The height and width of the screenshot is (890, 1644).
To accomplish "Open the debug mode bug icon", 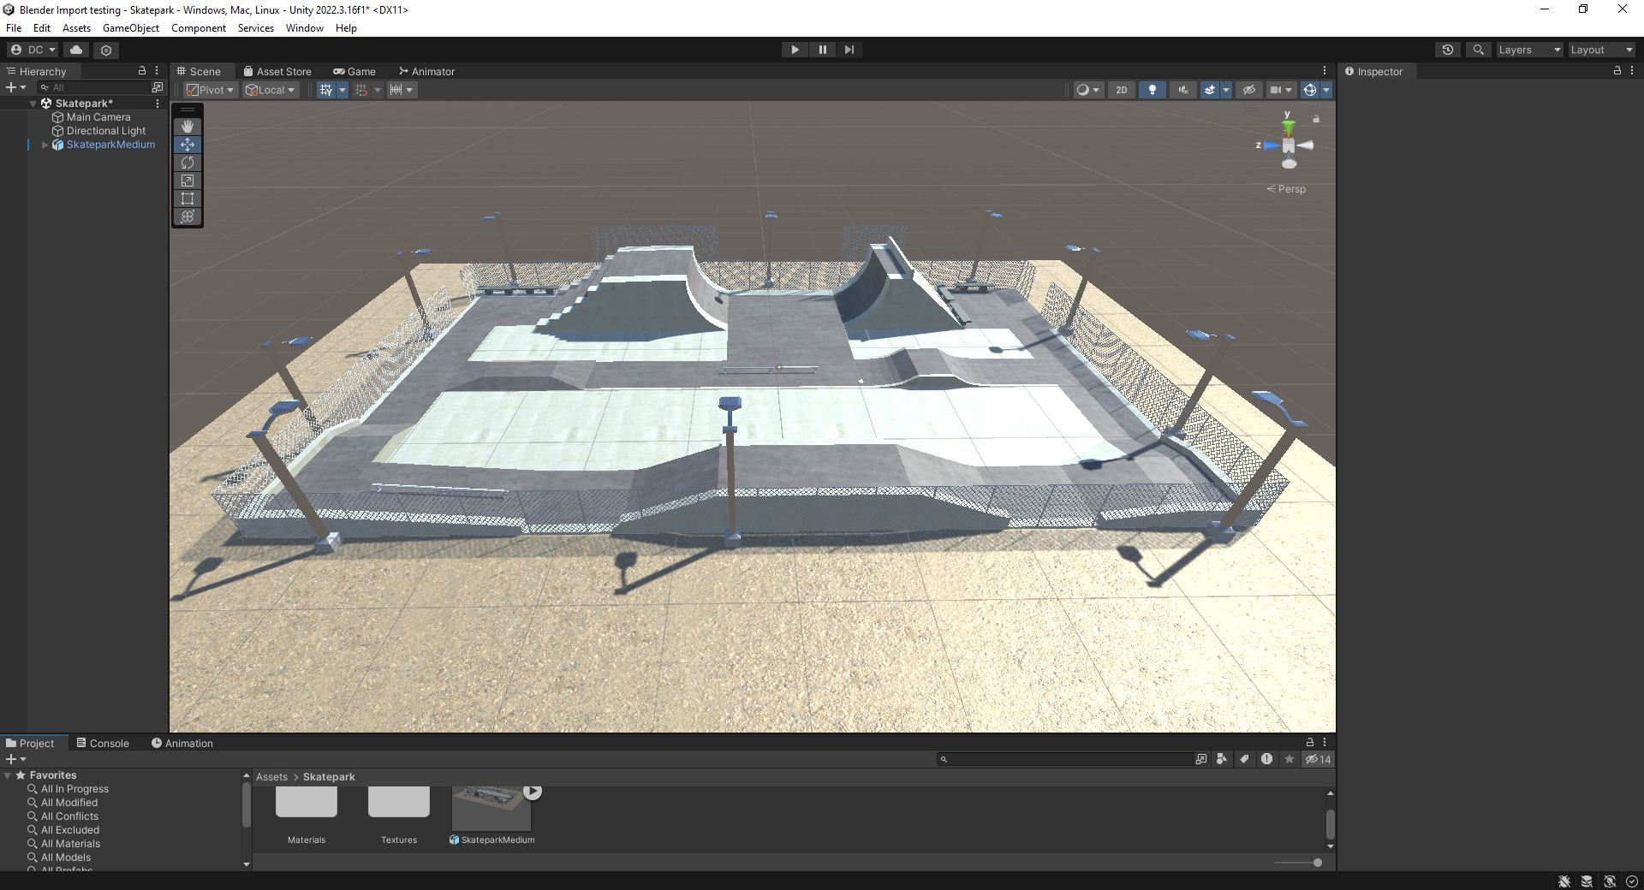I will pos(1564,881).
